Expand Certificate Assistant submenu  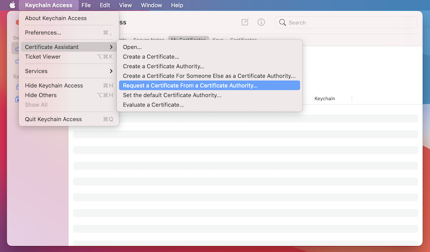(69, 47)
